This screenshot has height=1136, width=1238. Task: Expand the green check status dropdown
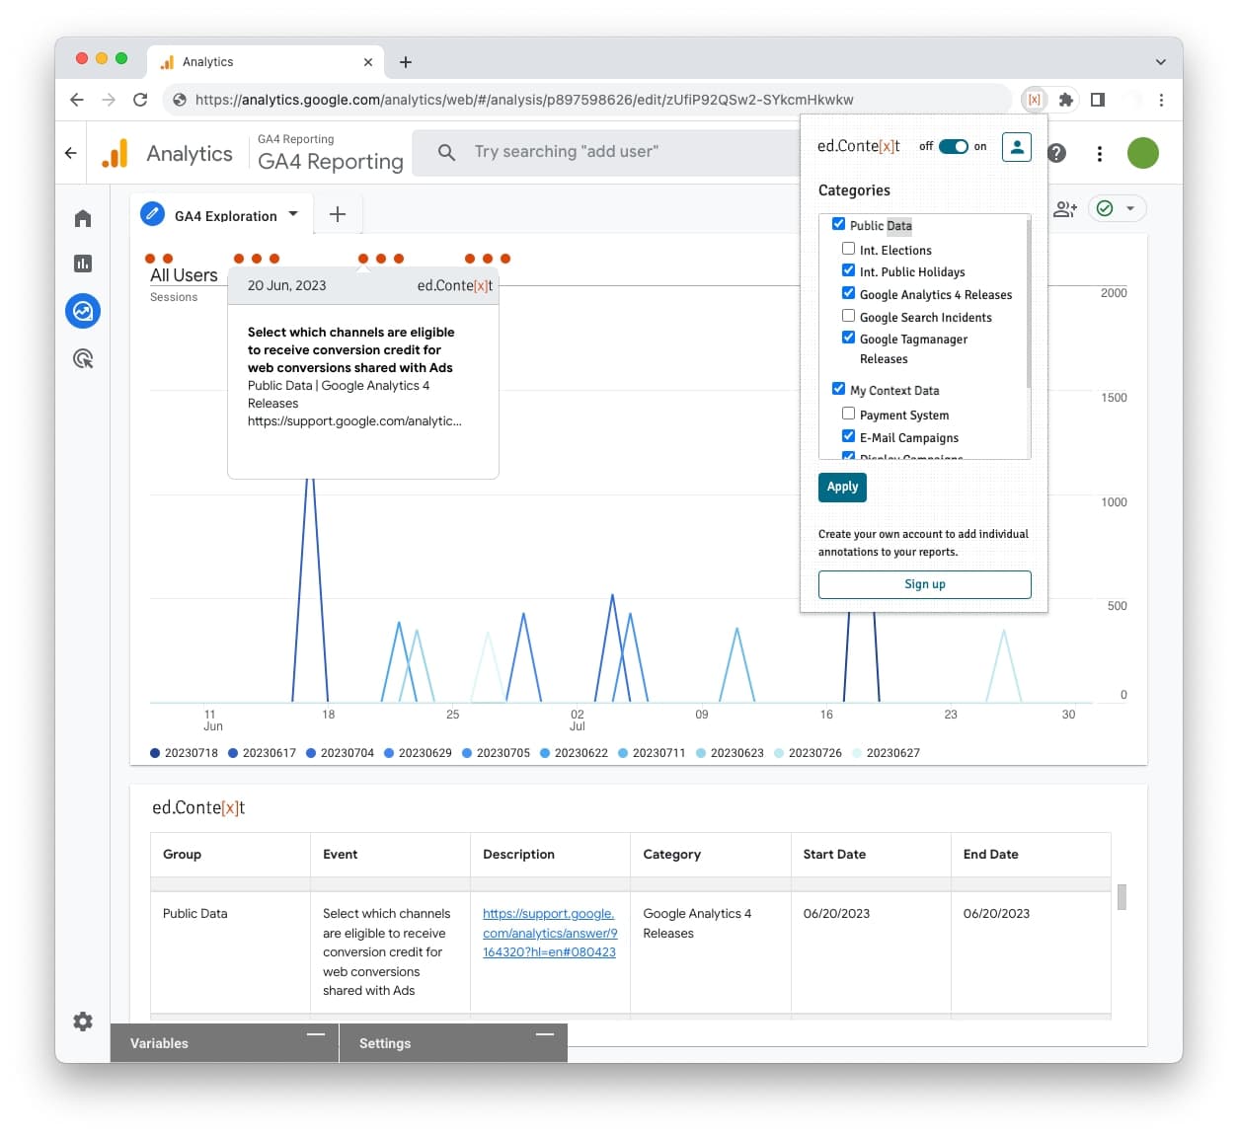pyautogui.click(x=1130, y=208)
